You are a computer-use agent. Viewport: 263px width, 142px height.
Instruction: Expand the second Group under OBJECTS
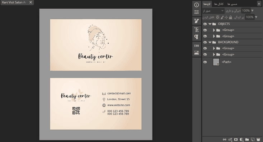coord(214,36)
